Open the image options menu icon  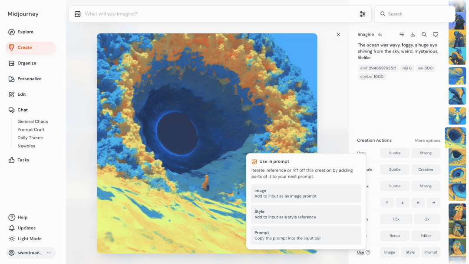pos(402,35)
